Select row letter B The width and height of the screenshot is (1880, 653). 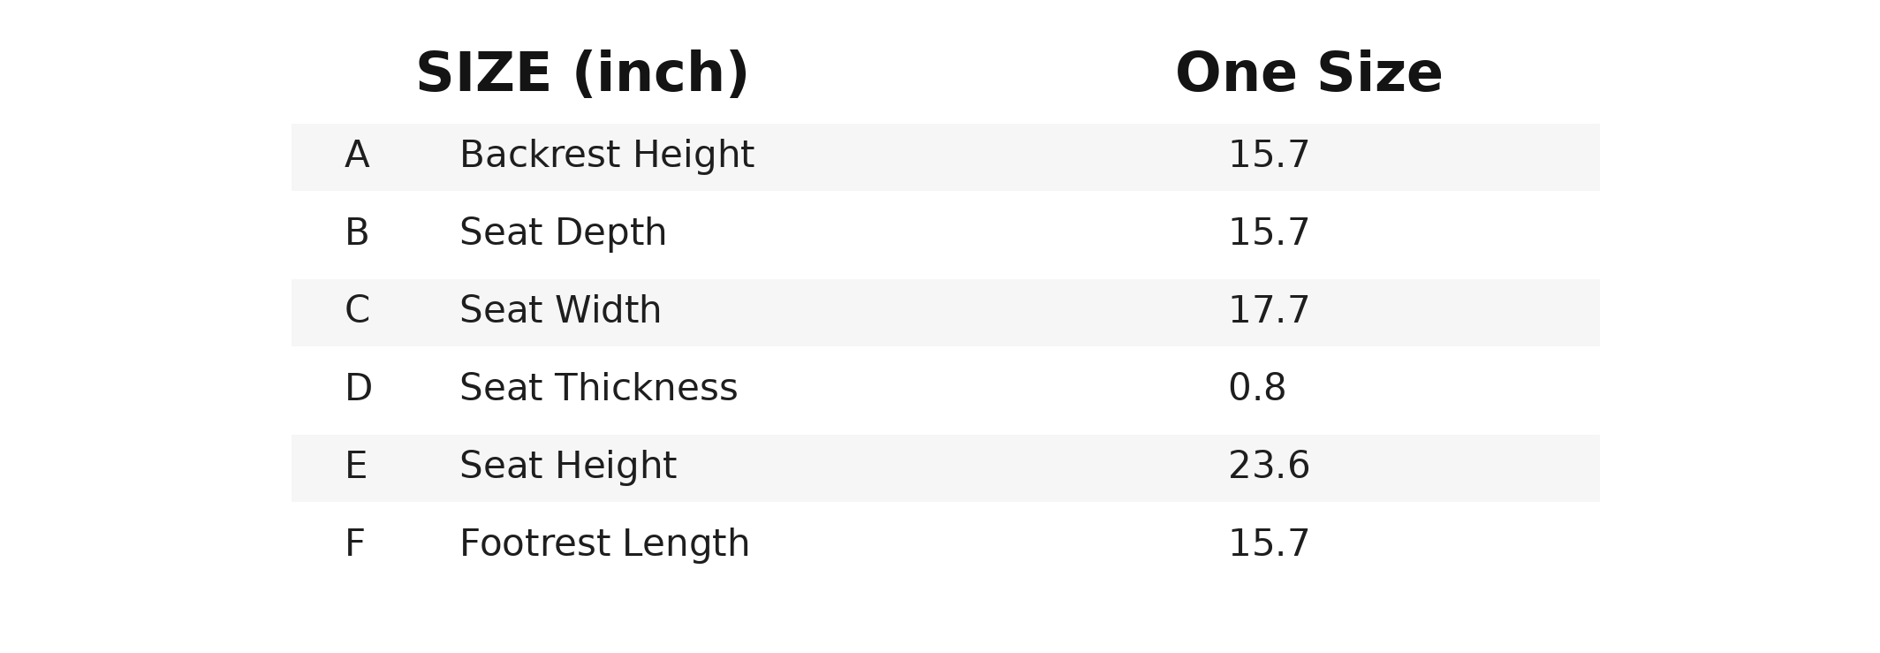tap(357, 233)
